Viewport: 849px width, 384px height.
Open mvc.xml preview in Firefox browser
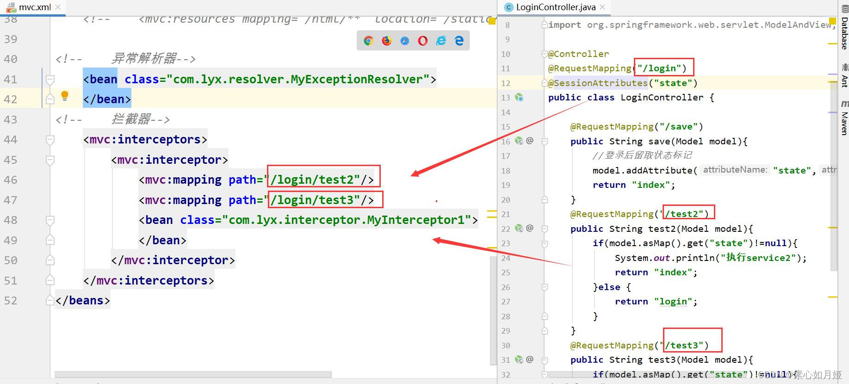coord(386,41)
